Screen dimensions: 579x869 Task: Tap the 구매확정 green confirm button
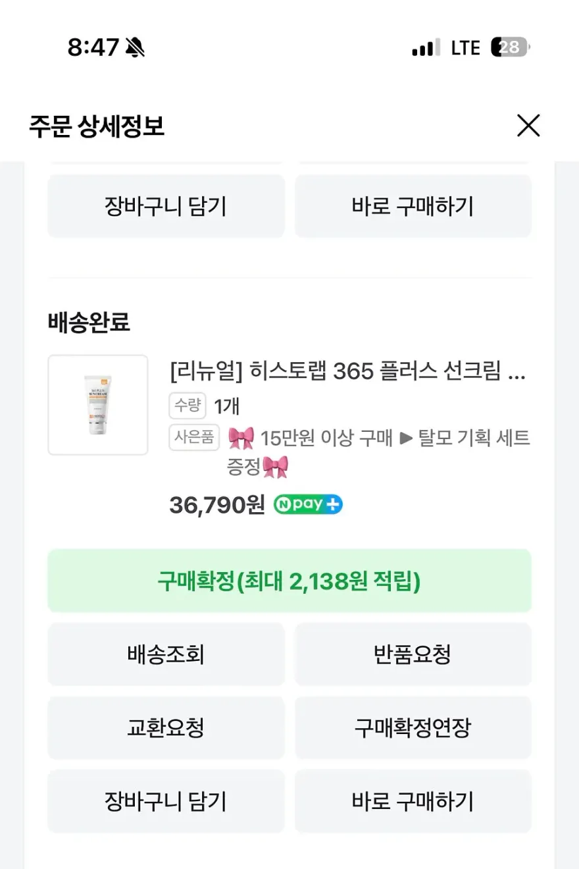pos(289,581)
